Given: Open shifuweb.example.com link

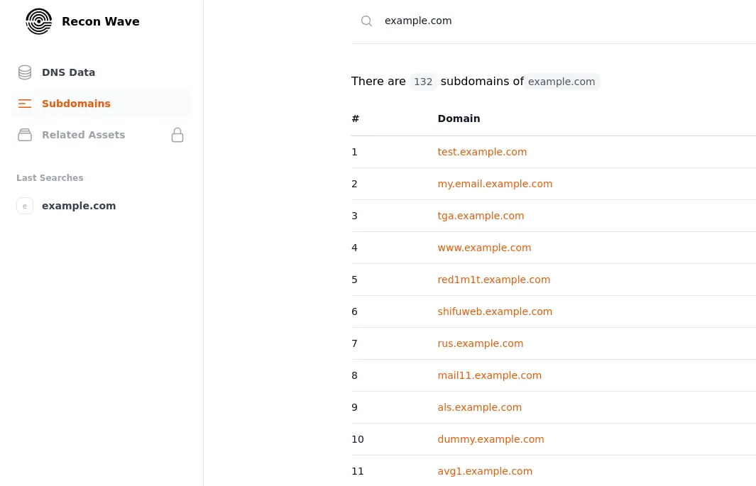Looking at the screenshot, I should coord(495,311).
